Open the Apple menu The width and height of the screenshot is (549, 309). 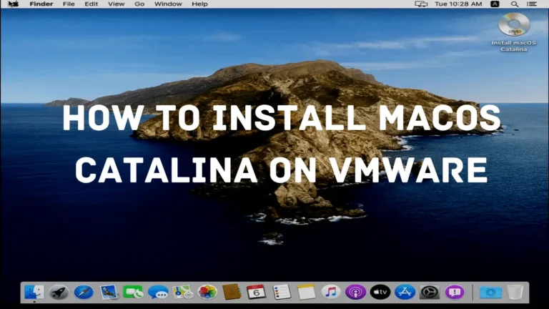point(14,4)
